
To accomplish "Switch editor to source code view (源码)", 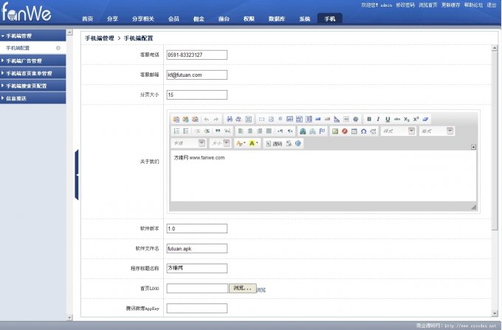I will pyautogui.click(x=274, y=143).
